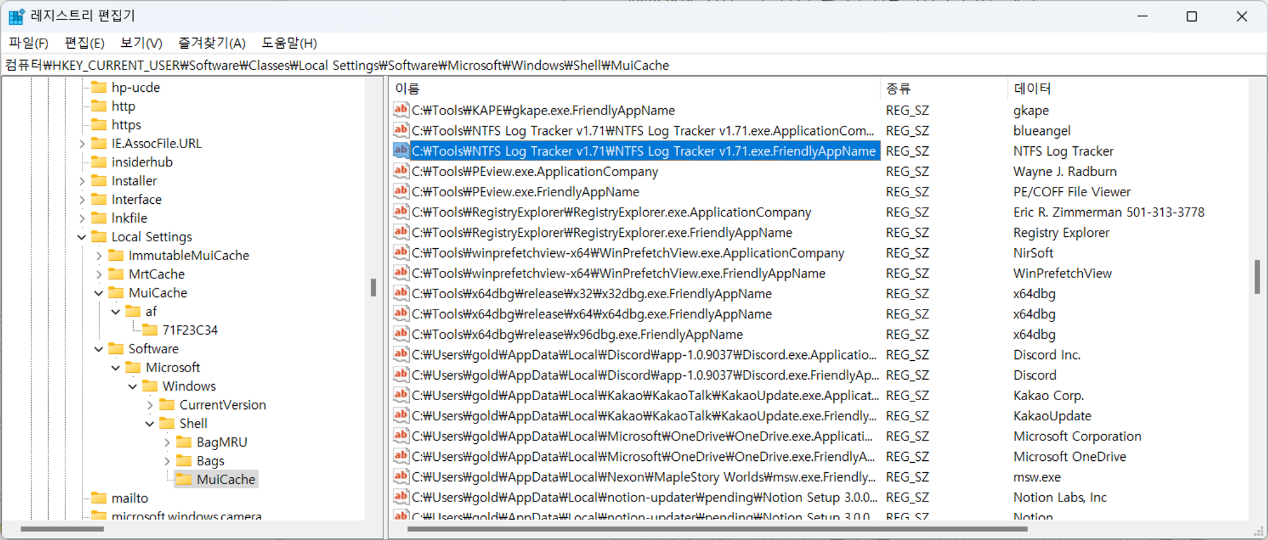Click the values pane vertical scrollbar thumb

pyautogui.click(x=1257, y=277)
